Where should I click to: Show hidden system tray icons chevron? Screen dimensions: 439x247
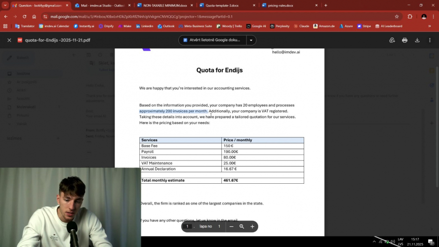(374, 241)
